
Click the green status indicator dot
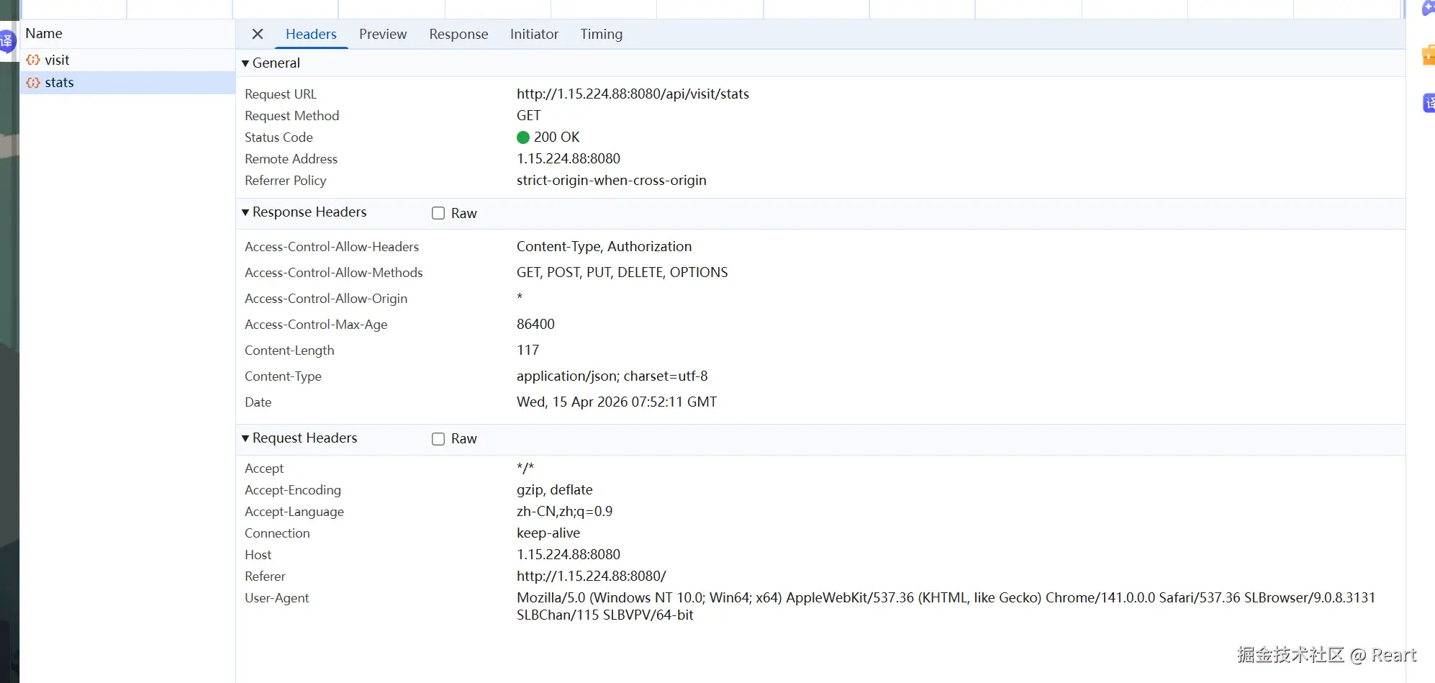point(523,137)
